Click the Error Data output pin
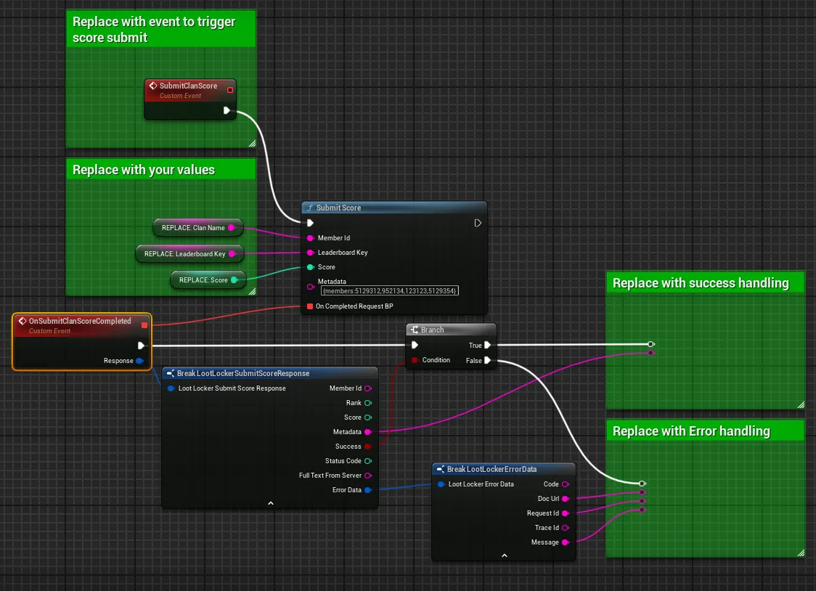Screen dimensions: 816x591 coord(368,490)
